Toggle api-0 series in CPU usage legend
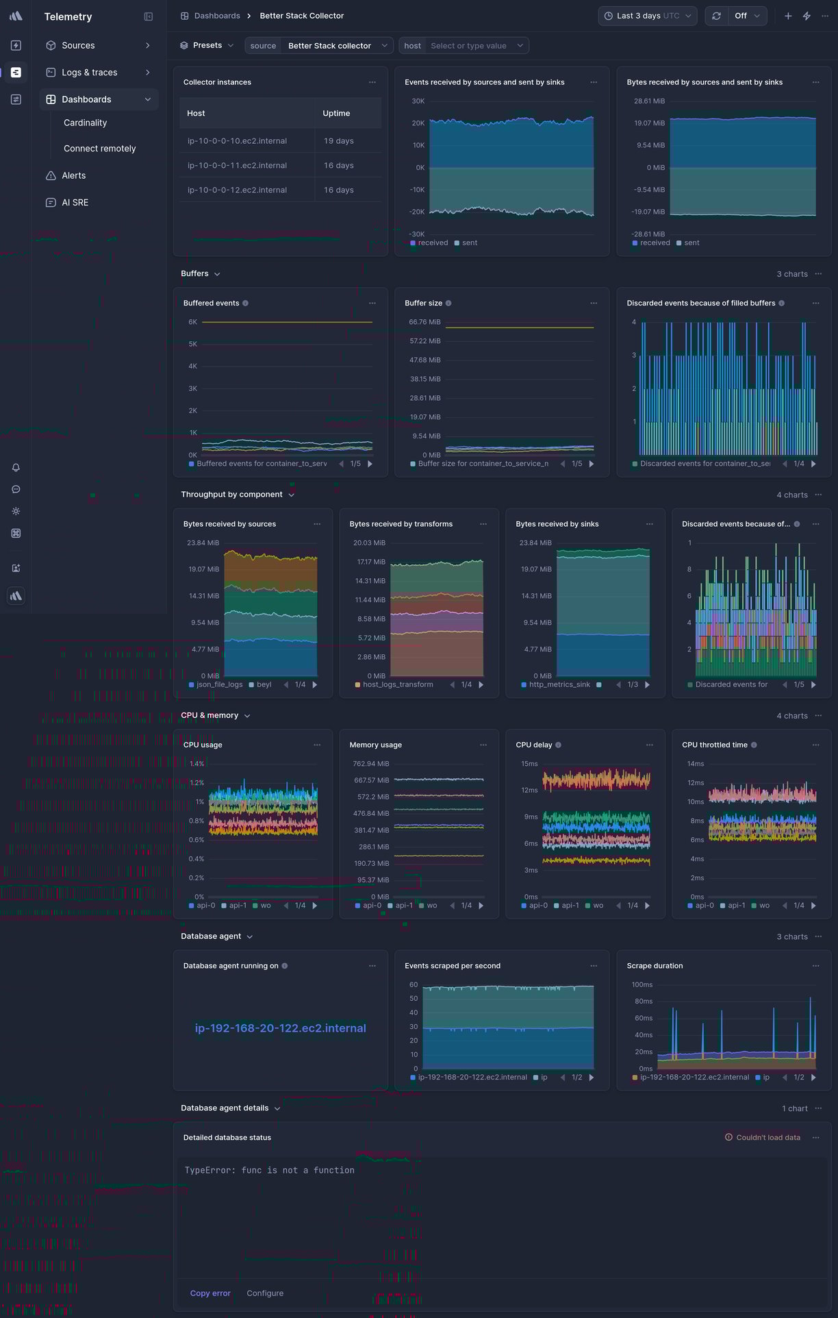The width and height of the screenshot is (838, 1318). click(202, 905)
